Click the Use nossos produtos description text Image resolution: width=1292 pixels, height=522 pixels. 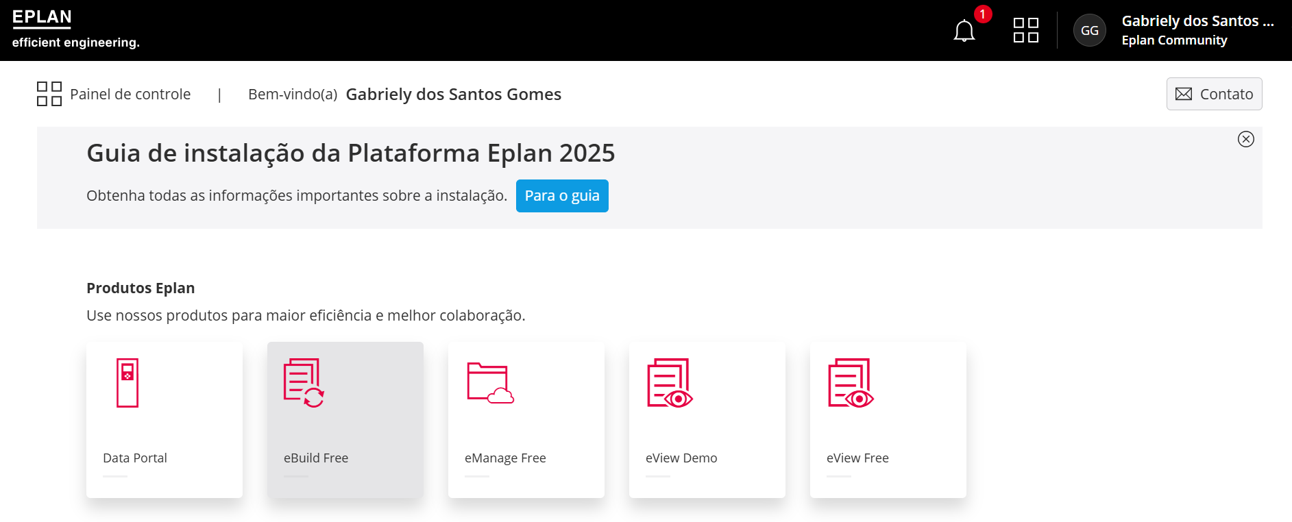tap(306, 315)
